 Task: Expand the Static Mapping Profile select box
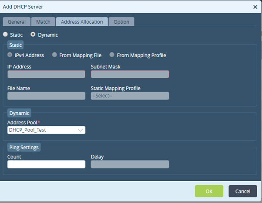(130, 96)
